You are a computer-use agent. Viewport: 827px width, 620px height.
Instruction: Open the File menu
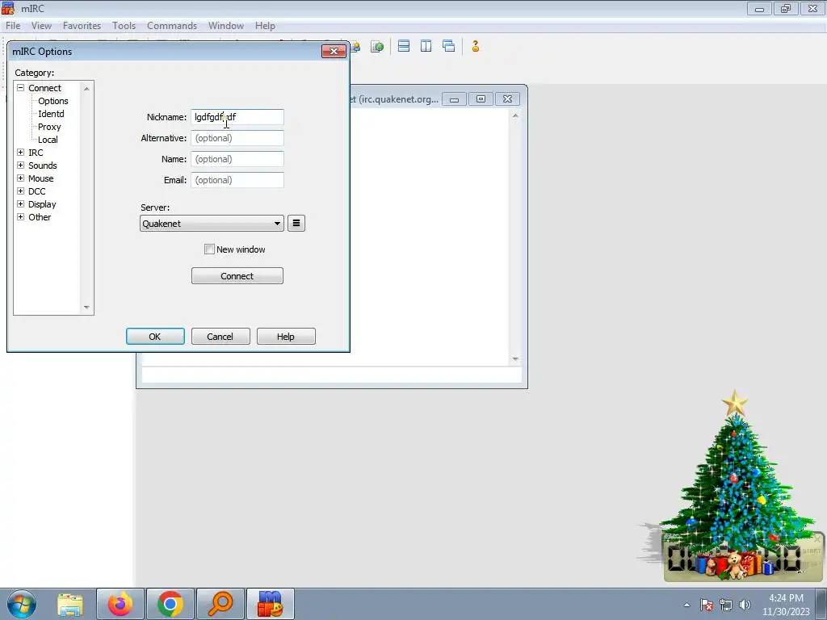click(13, 26)
